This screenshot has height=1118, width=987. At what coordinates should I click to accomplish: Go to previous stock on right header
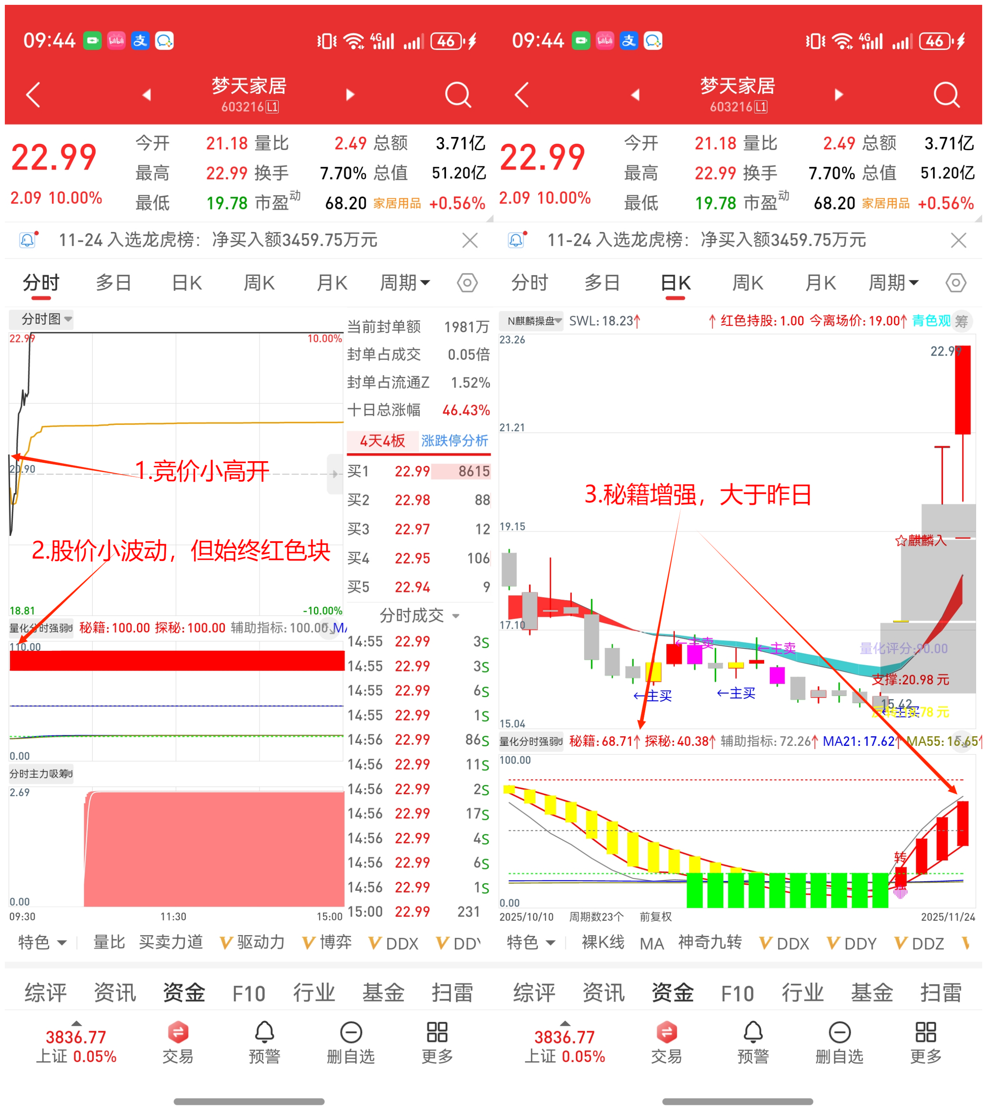point(635,95)
